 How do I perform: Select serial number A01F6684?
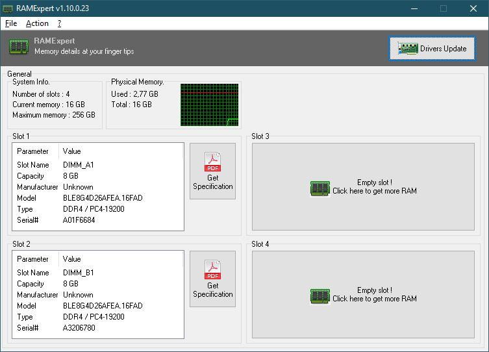pyautogui.click(x=79, y=220)
